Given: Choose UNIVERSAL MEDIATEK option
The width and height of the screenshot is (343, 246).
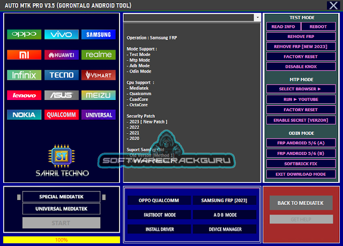Looking at the screenshot, I should click(x=62, y=209).
